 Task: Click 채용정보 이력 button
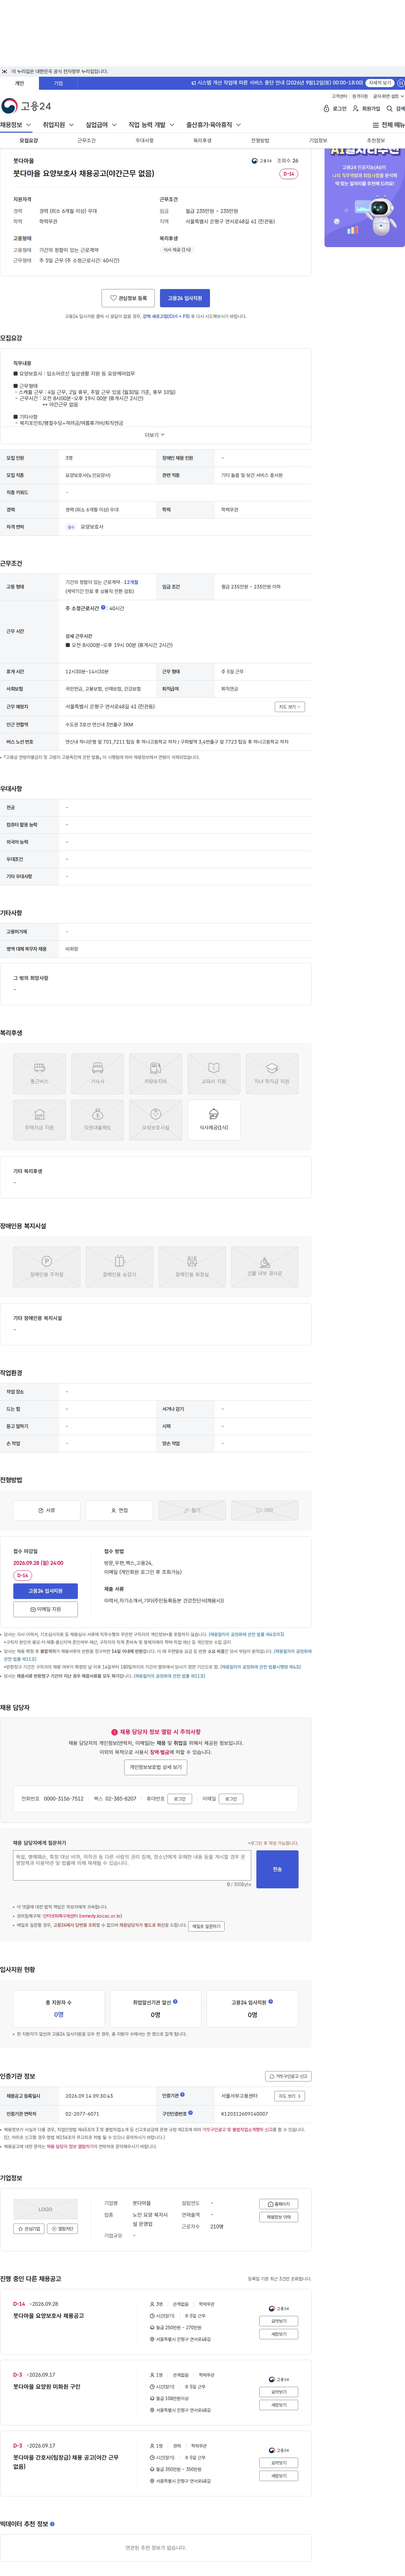coord(278,2217)
